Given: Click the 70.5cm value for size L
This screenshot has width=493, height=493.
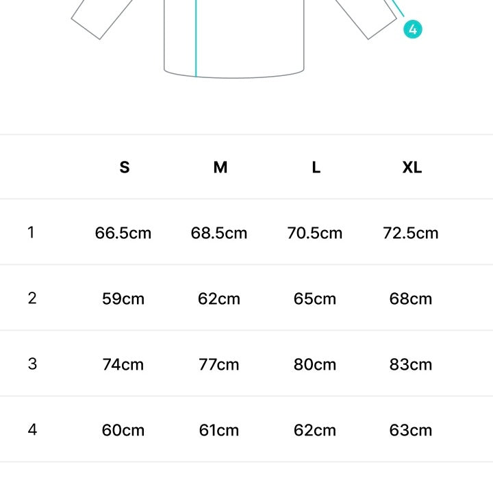Looking at the screenshot, I should [315, 233].
